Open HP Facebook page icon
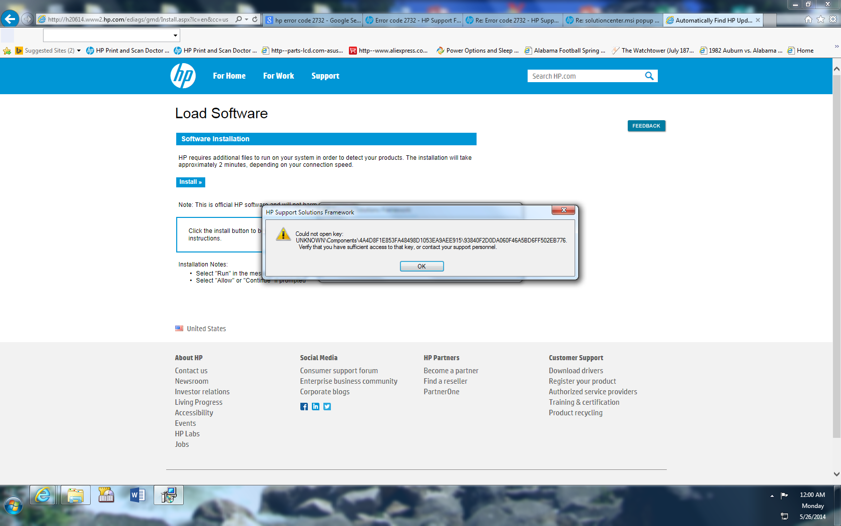841x526 pixels. 304,406
